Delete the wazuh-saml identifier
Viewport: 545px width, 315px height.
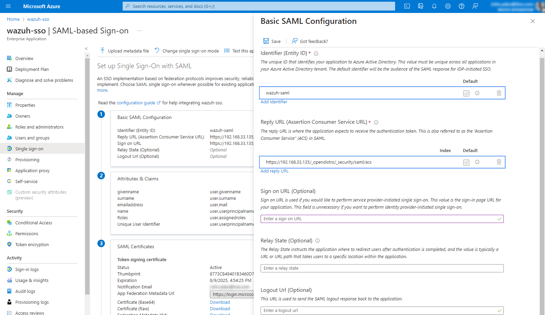click(499, 93)
